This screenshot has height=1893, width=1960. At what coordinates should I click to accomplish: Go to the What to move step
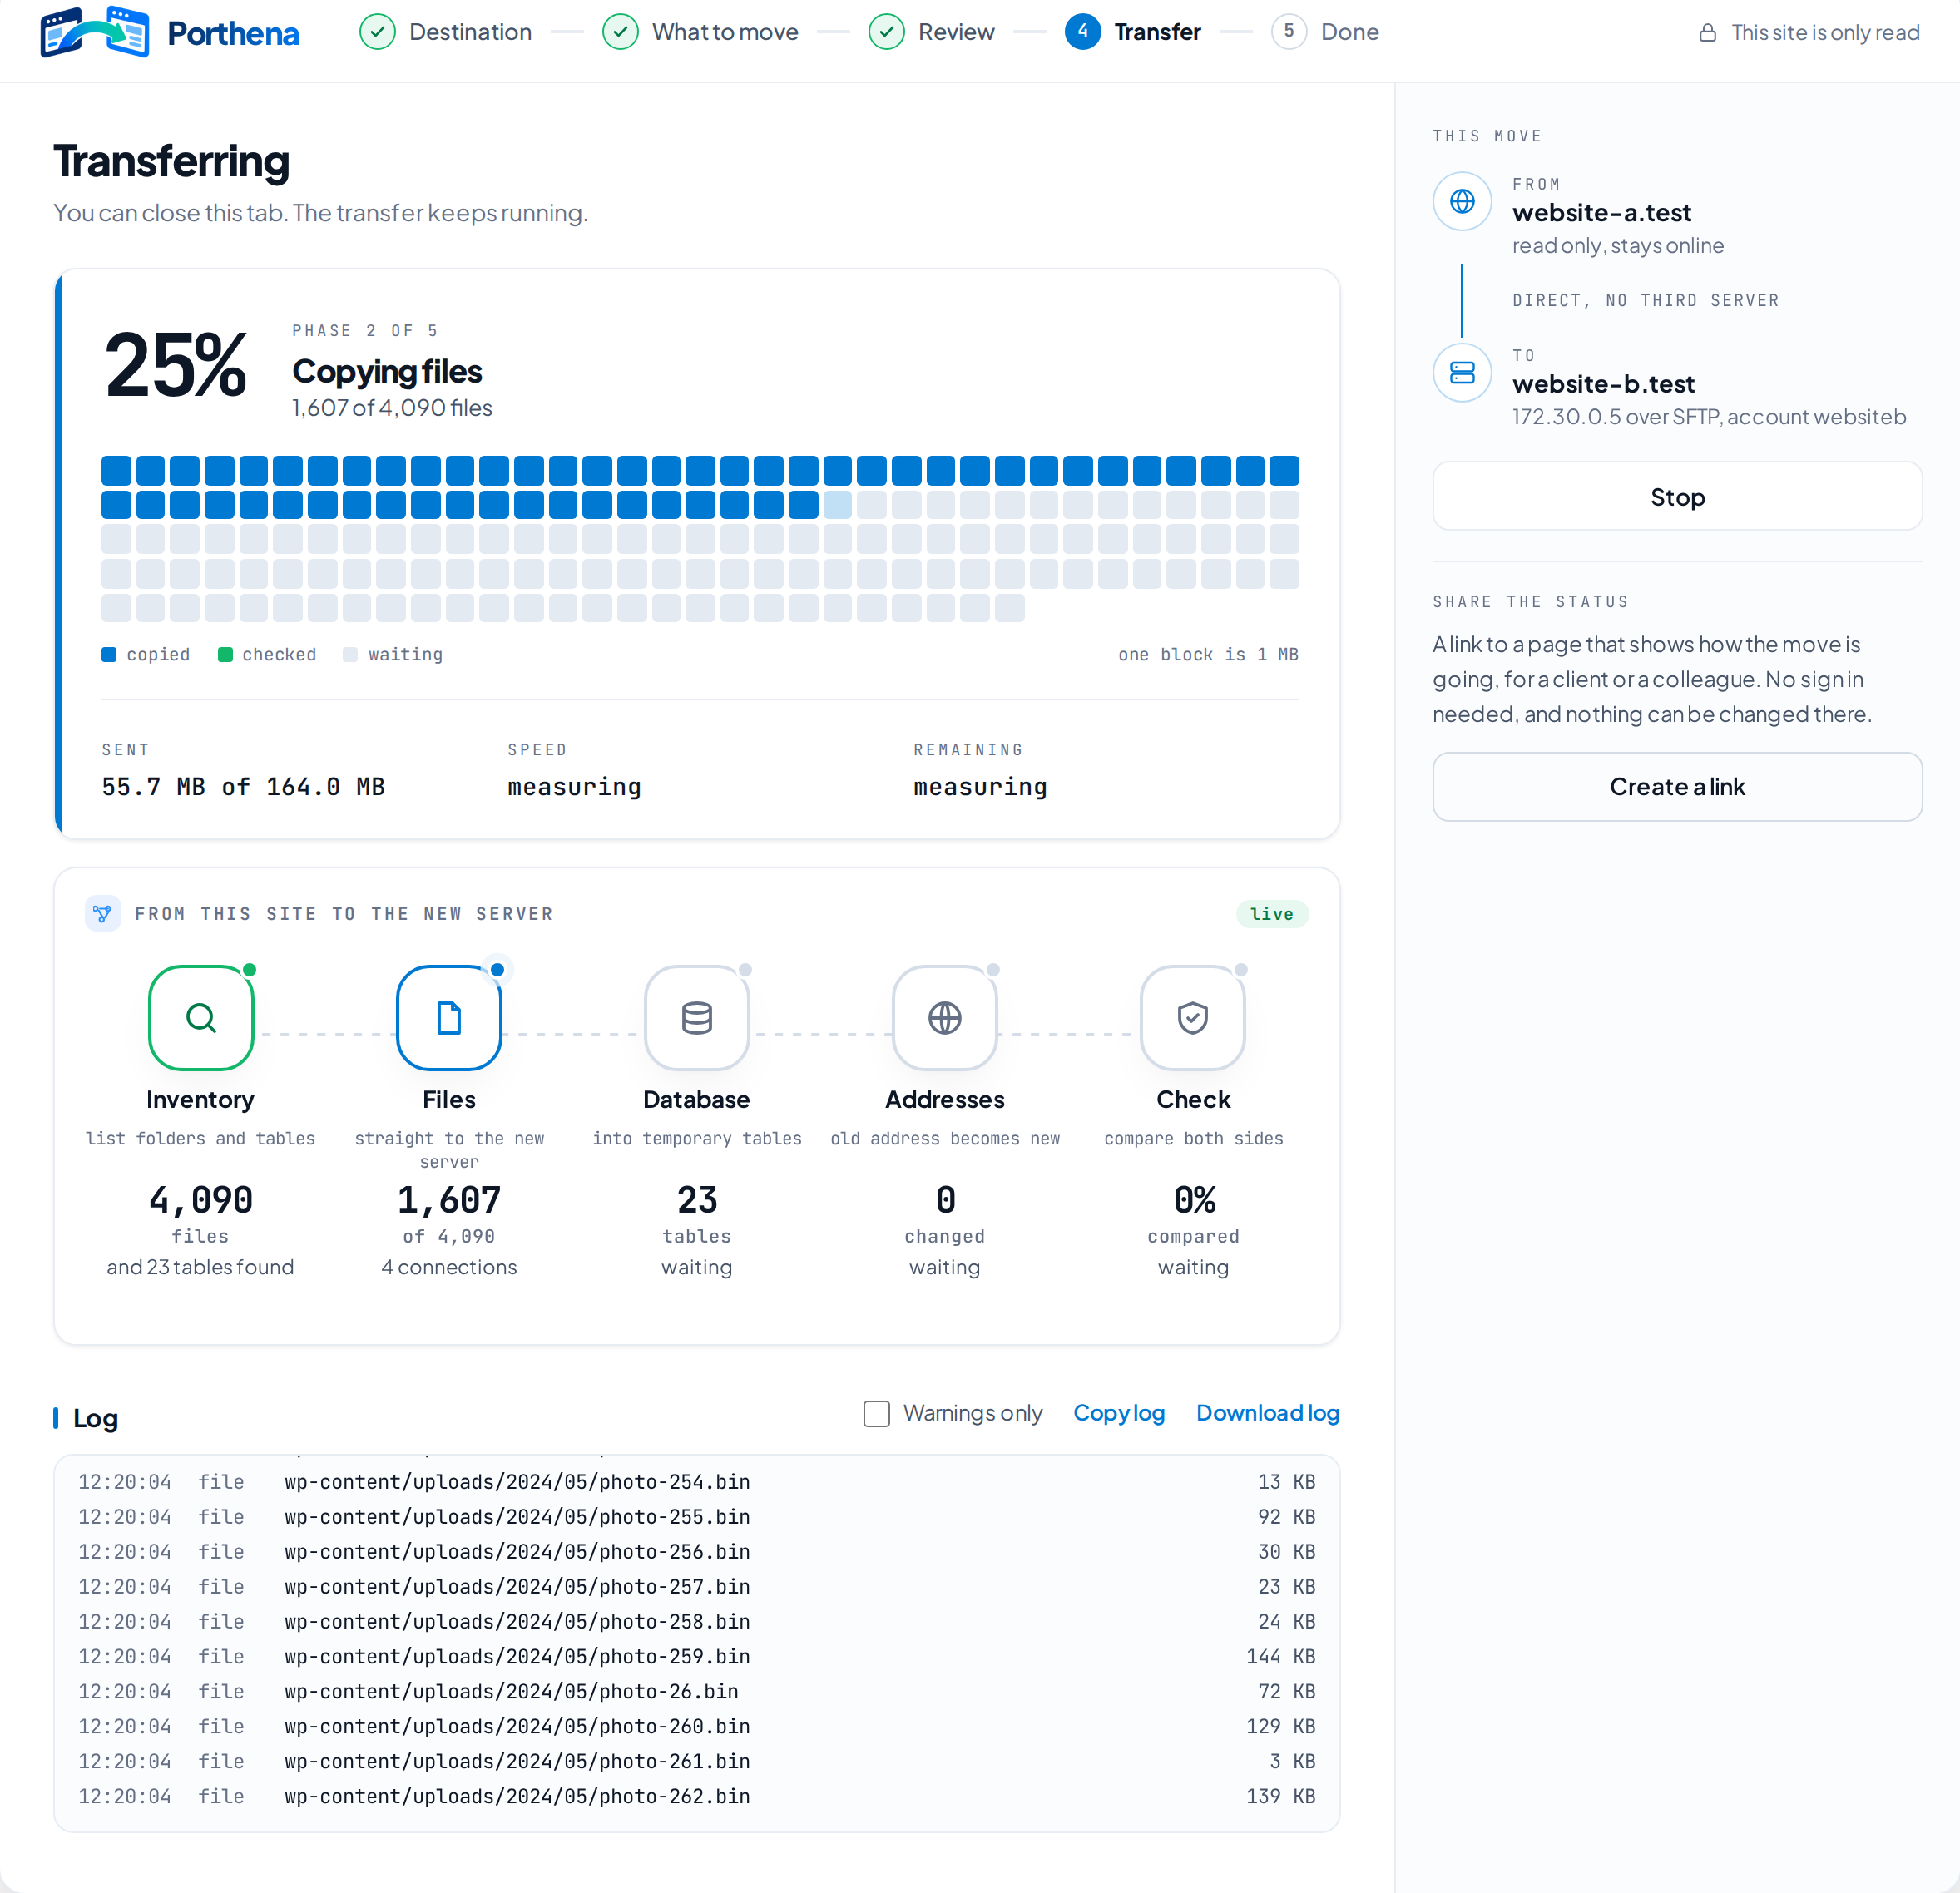[x=701, y=32]
